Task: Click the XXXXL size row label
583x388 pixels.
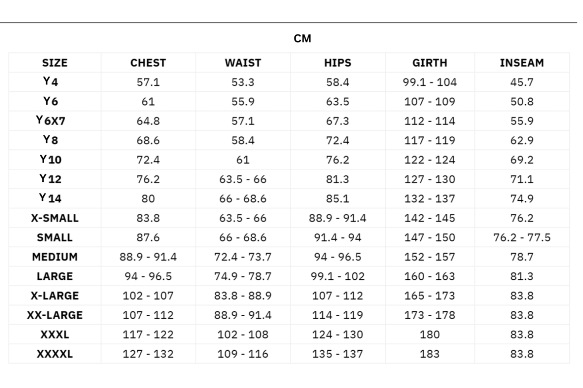Action: [x=55, y=354]
